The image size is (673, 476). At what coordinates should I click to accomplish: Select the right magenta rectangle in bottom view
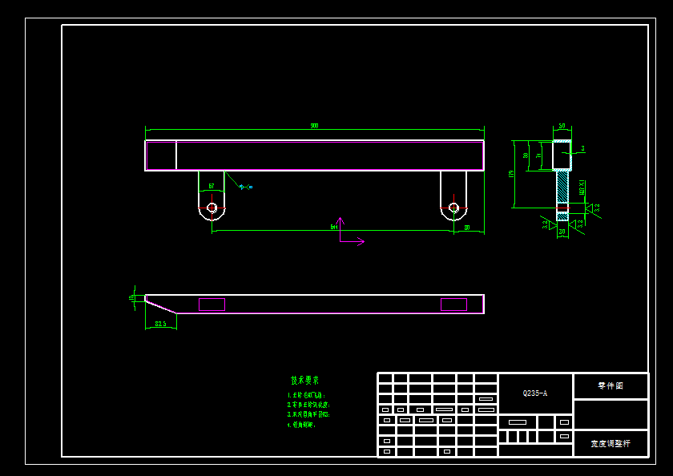[x=453, y=305]
